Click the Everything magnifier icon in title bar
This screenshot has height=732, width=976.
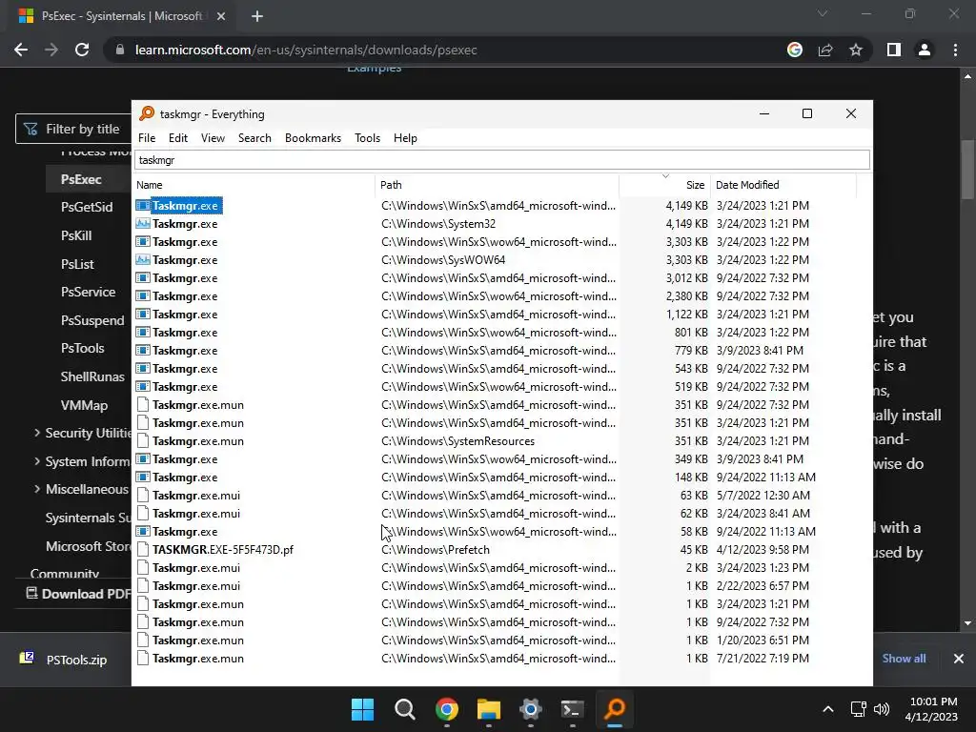tap(146, 113)
